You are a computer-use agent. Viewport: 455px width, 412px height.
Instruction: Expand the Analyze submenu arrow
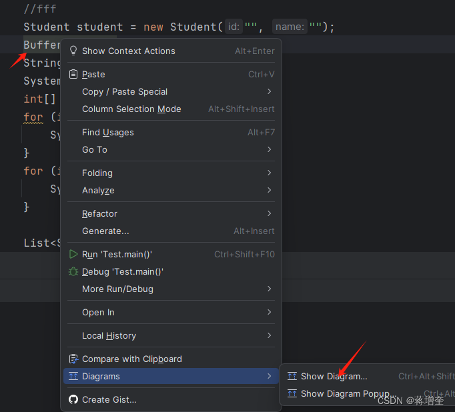270,190
